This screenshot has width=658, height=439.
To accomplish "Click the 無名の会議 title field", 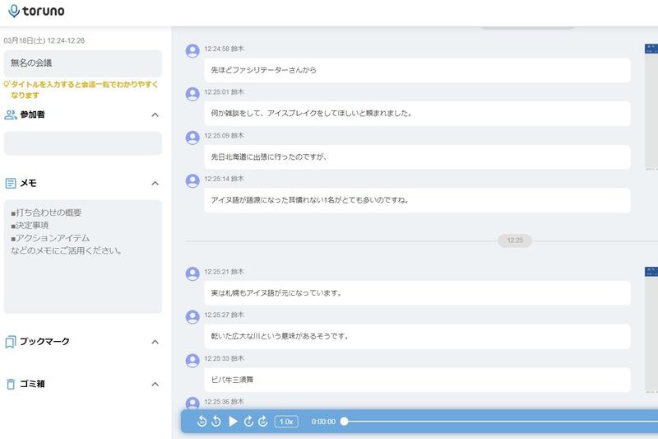I will click(x=83, y=63).
